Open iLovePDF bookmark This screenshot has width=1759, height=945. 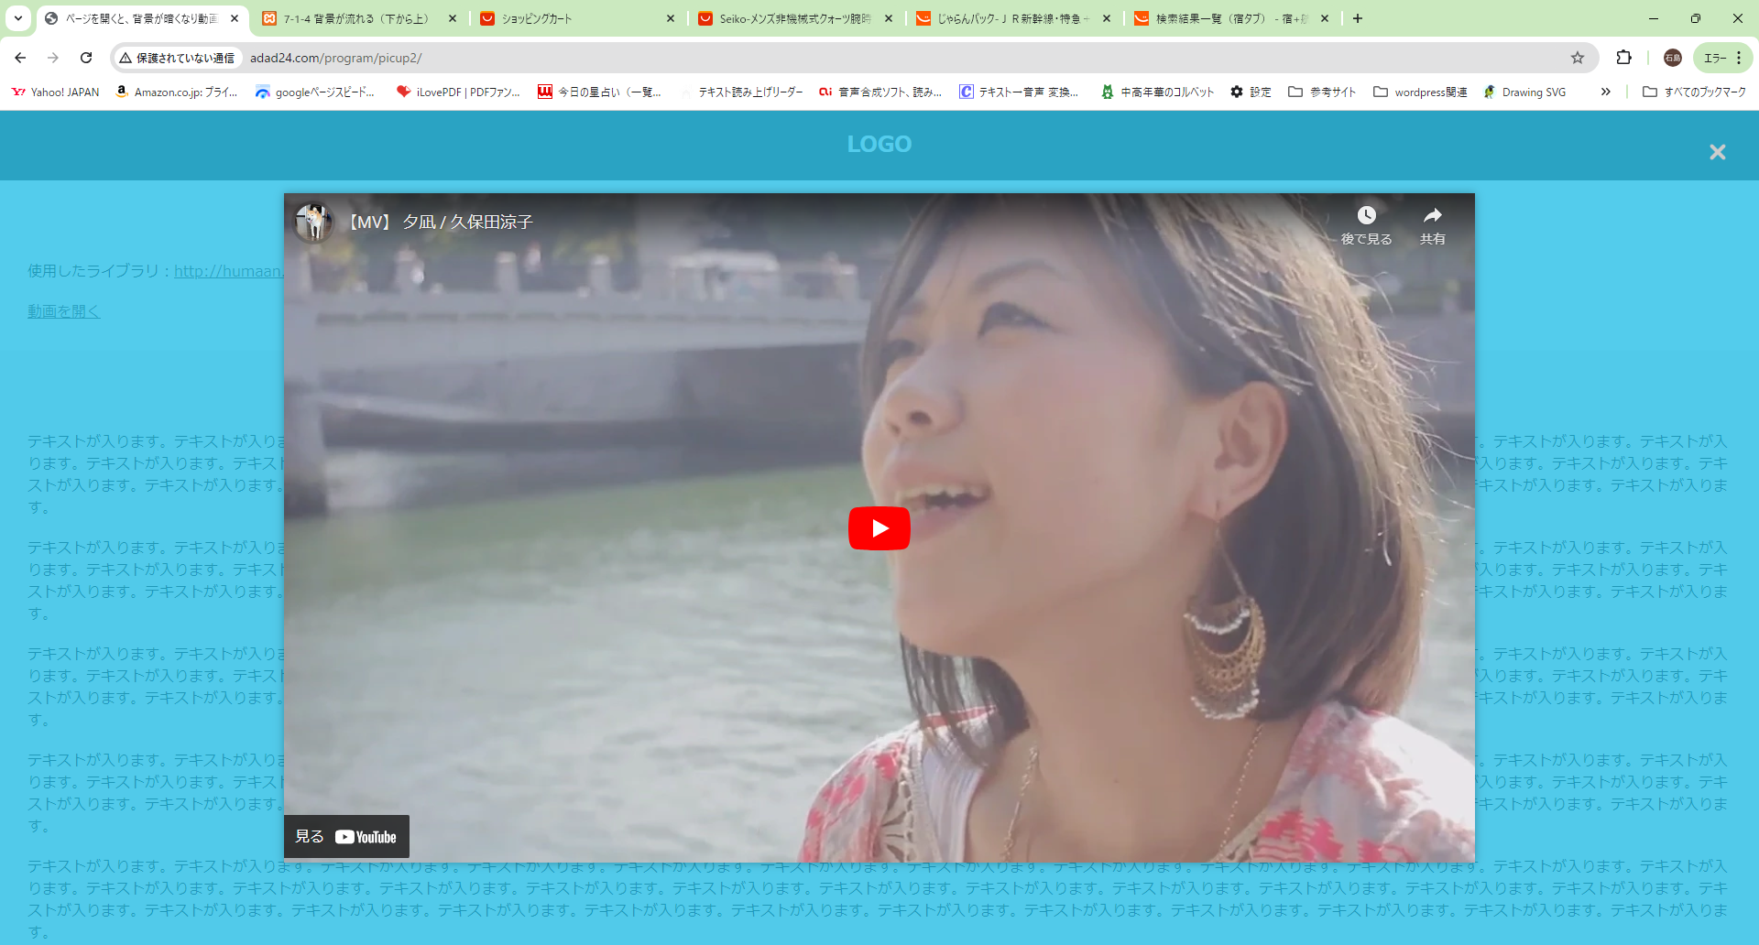[458, 92]
